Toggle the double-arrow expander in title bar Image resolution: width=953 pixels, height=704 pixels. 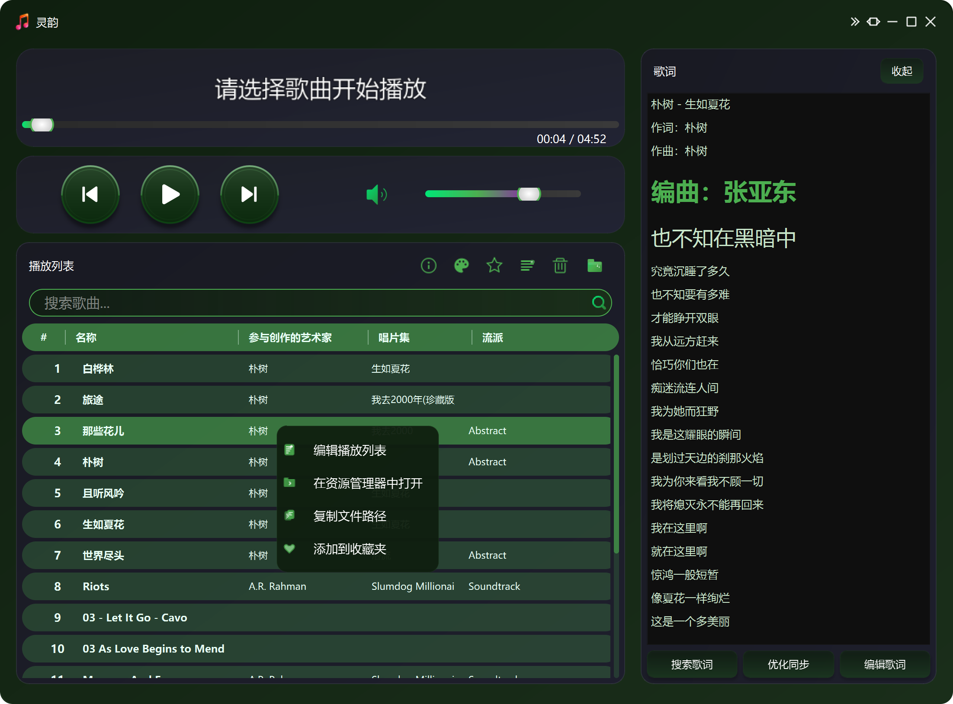[x=855, y=21]
